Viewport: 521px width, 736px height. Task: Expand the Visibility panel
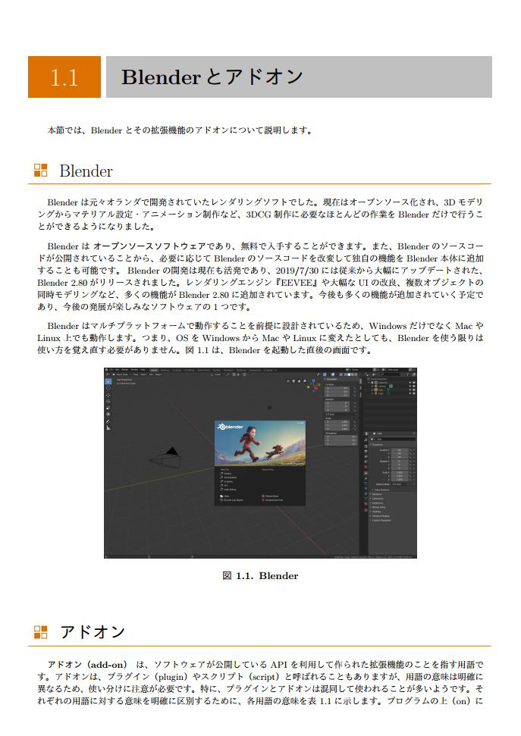pyautogui.click(x=375, y=512)
